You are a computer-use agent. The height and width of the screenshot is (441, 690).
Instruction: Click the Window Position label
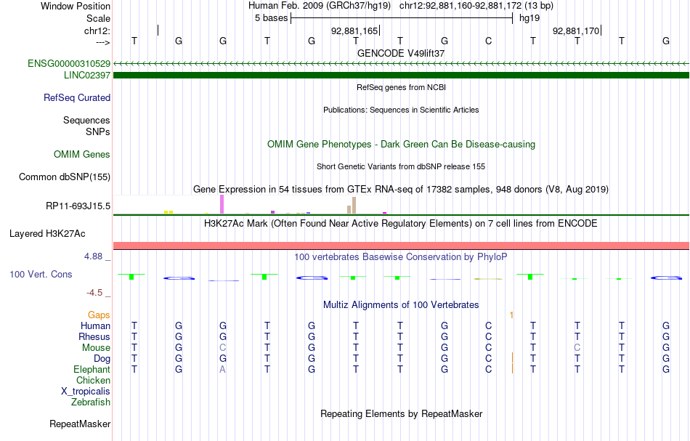[x=76, y=6]
